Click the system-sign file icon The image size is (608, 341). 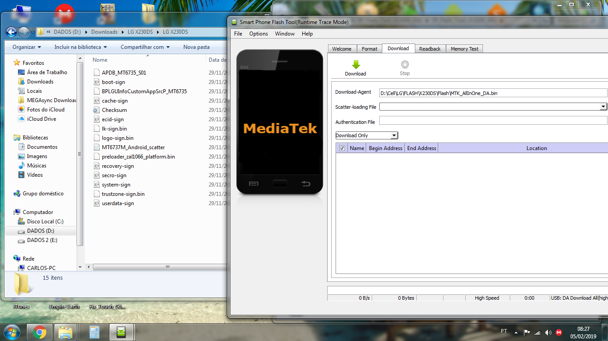coord(97,185)
